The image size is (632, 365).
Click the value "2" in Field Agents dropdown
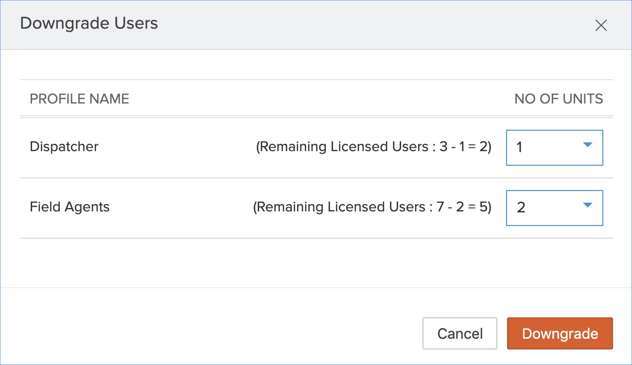pos(521,208)
